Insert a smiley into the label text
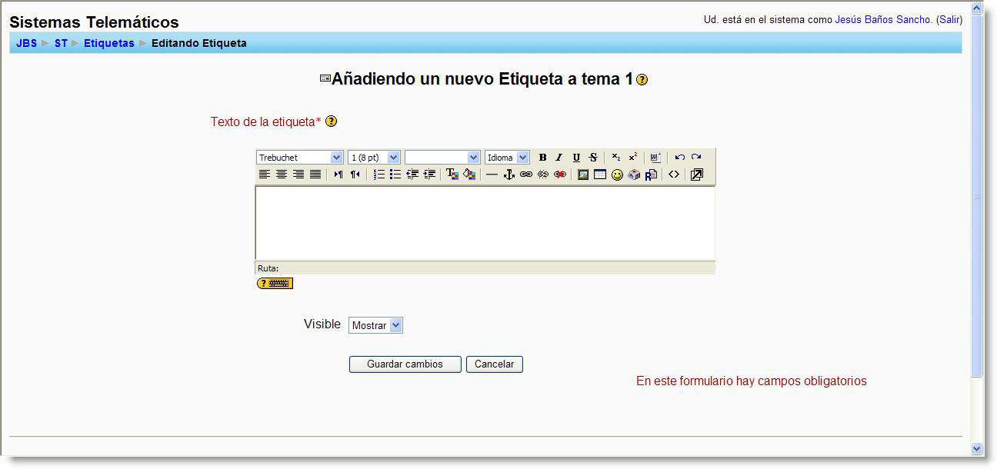997x469 pixels. click(x=615, y=174)
